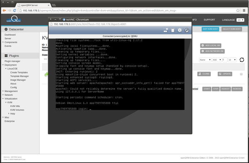Collapse the KVM tree node
Image resolution: width=249 pixels, height=163 pixels.
[x=6, y=102]
